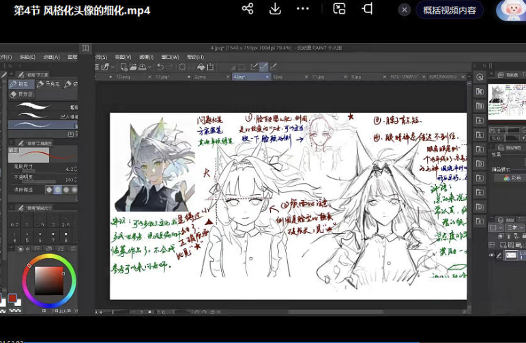Select the 马克笔 marker sub tool group

[49, 84]
